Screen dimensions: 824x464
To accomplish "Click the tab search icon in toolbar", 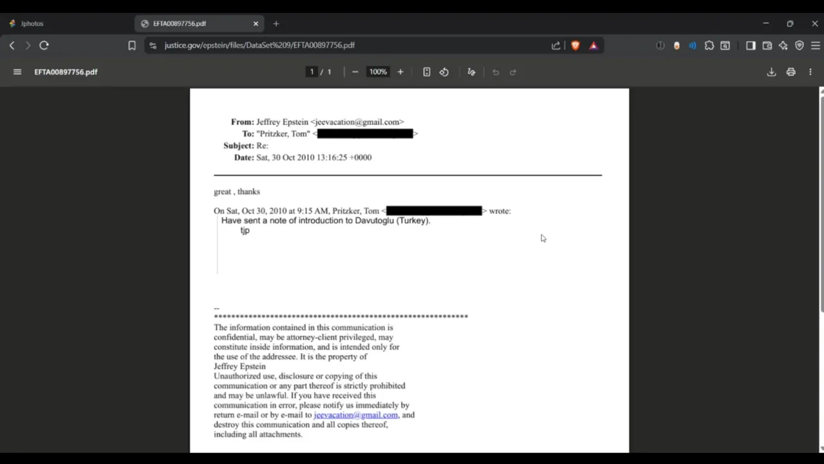I will [725, 45].
